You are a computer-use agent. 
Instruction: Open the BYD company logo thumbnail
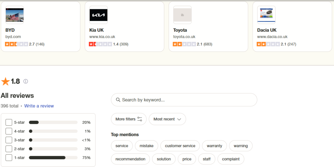pyautogui.click(x=15, y=15)
